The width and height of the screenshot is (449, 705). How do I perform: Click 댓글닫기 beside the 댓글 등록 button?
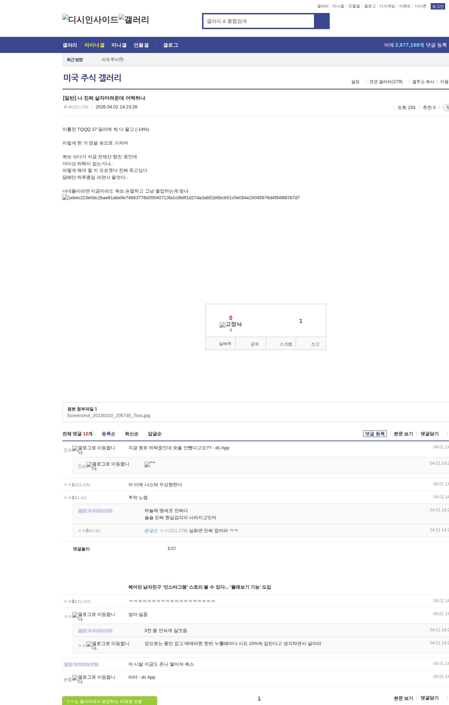[x=430, y=434]
